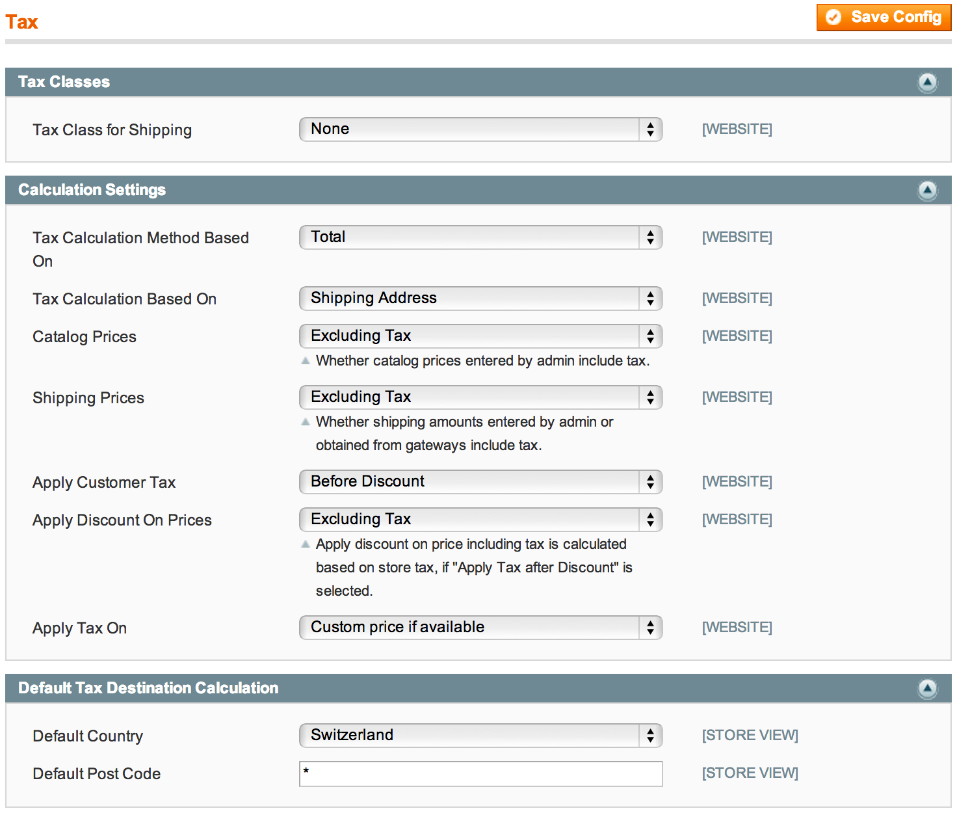
Task: Click the hint triangle under Catalog Prices
Action: point(306,361)
